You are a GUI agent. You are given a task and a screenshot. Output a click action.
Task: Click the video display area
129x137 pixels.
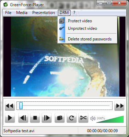(x=64, y=57)
